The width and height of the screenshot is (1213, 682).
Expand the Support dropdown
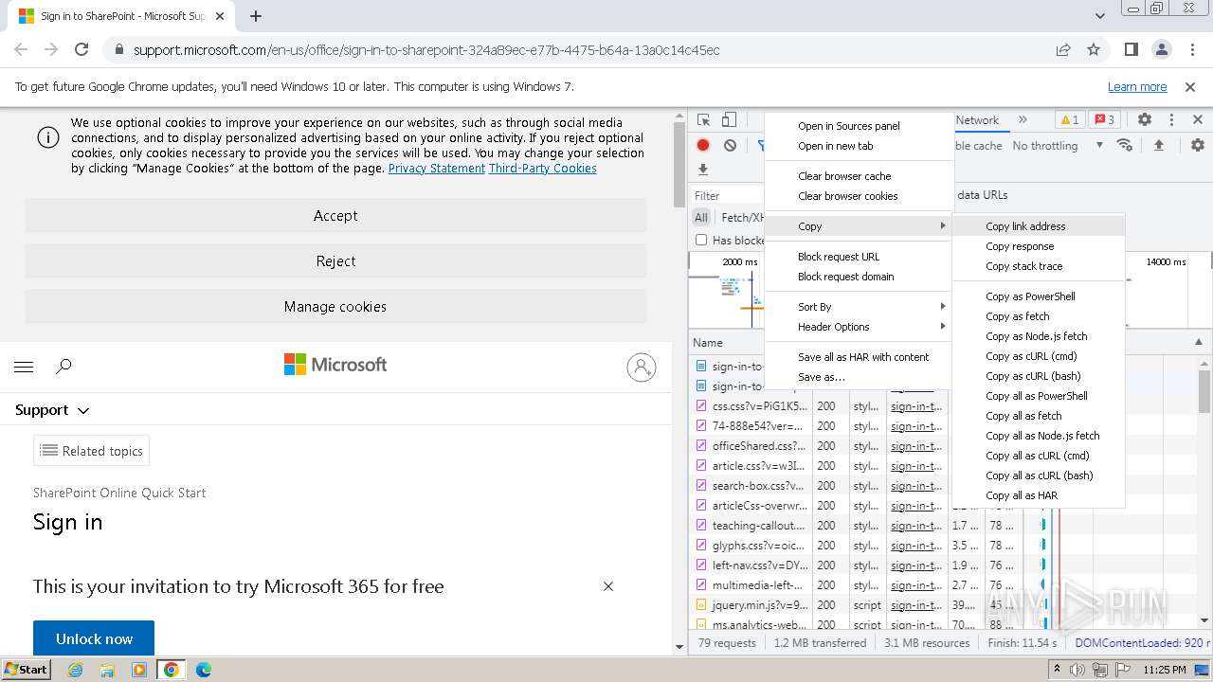pyautogui.click(x=52, y=410)
